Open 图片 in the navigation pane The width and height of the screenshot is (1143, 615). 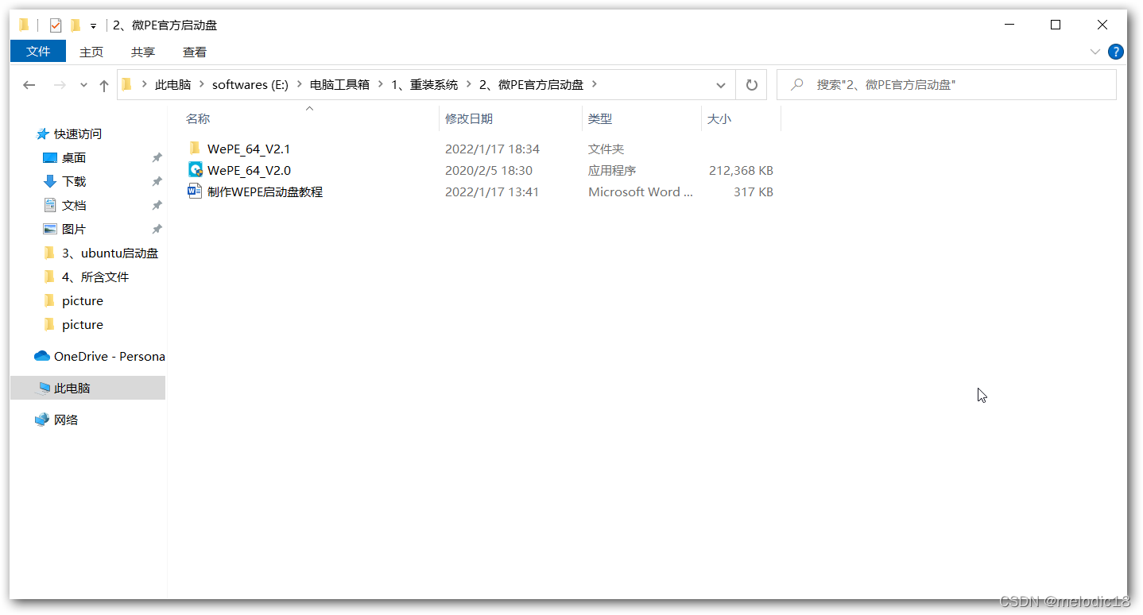[74, 229]
